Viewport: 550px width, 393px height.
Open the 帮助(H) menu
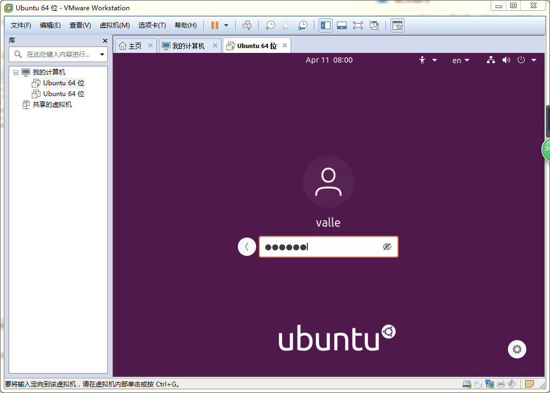pyautogui.click(x=185, y=25)
